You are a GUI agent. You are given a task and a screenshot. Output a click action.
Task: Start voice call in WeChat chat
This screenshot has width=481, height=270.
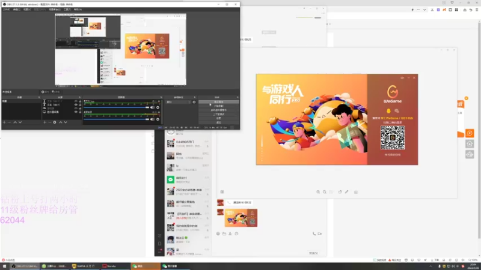point(314,233)
